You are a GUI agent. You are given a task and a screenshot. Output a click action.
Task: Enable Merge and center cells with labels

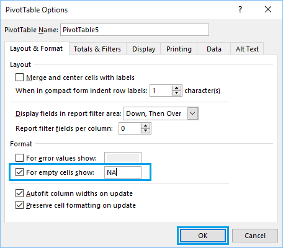point(20,77)
